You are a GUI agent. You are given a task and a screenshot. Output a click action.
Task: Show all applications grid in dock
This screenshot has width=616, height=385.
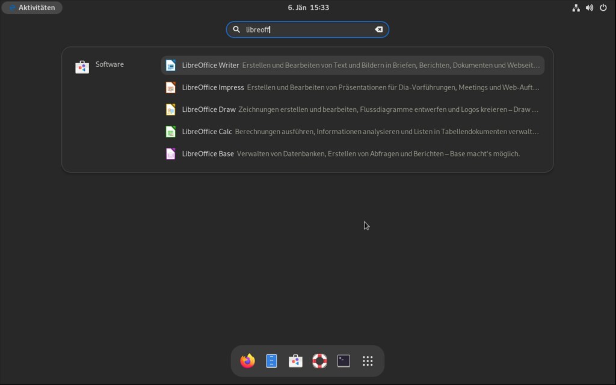tap(368, 361)
